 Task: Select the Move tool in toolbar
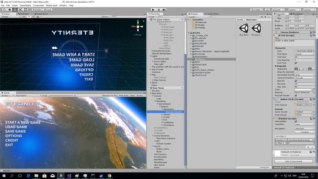pyautogui.click(x=10, y=10)
